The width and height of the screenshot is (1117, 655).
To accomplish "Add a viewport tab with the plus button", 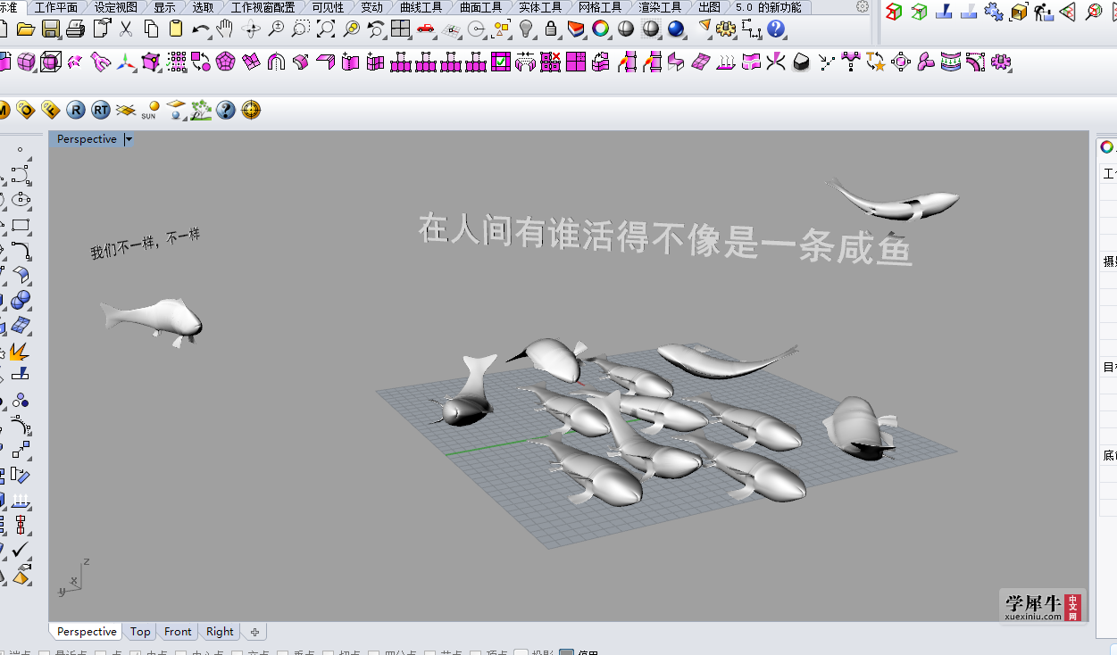I will point(254,632).
